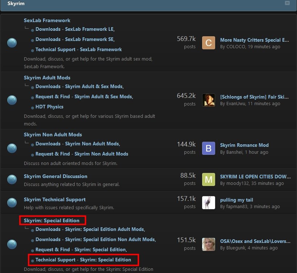This screenshot has height=273, width=297.
Task: Open the Skyrim Non Adult Mods forum
Action: pos(53,135)
